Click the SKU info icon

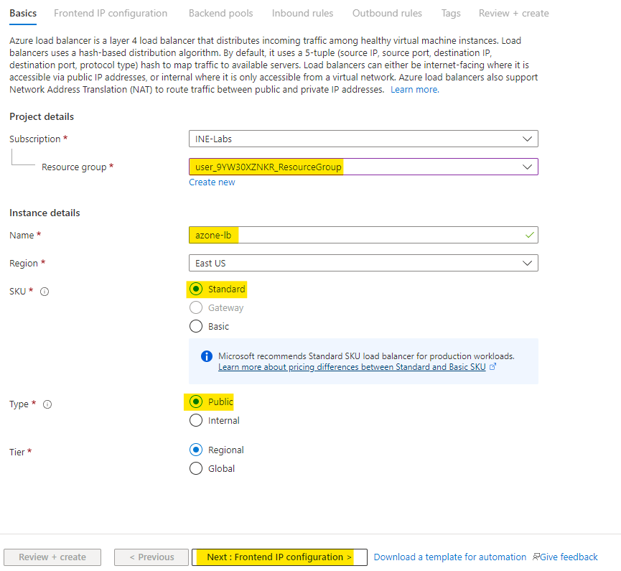[x=45, y=292]
